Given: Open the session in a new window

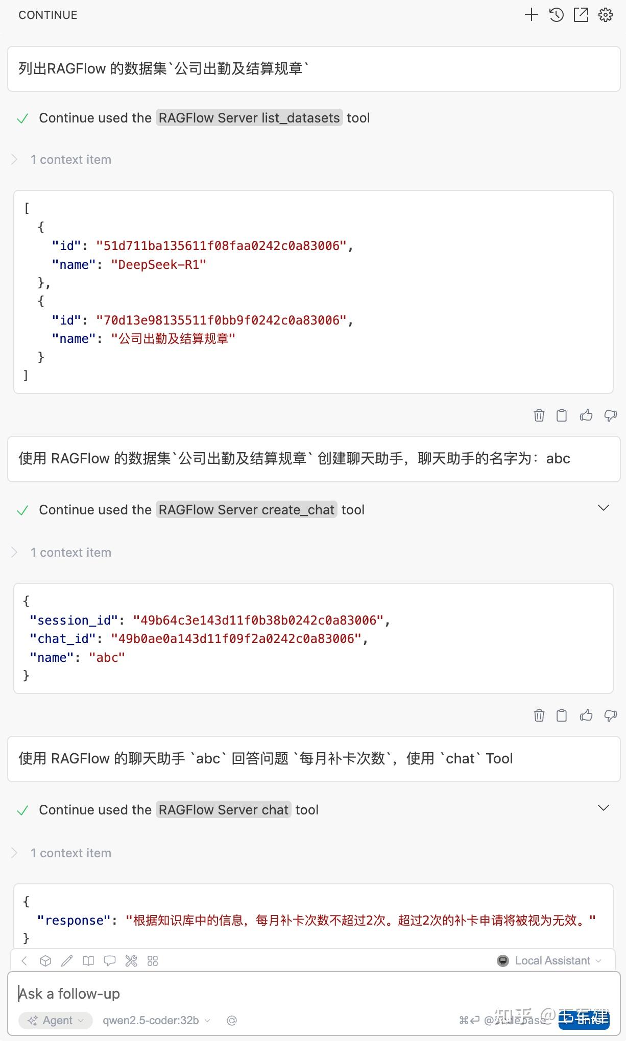Looking at the screenshot, I should tap(581, 14).
